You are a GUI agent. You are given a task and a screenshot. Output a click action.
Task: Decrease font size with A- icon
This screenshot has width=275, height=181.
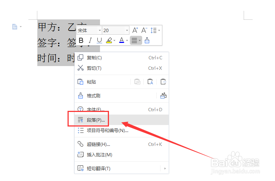click(144, 30)
